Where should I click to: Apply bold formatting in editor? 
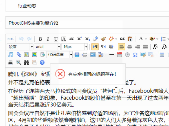(x=40, y=39)
